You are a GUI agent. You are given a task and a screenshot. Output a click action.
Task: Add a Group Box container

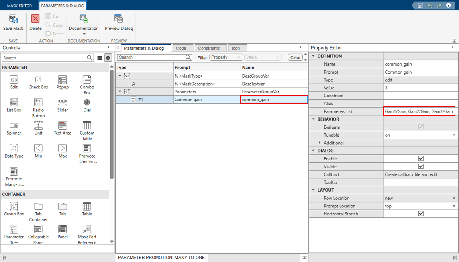coord(14,209)
